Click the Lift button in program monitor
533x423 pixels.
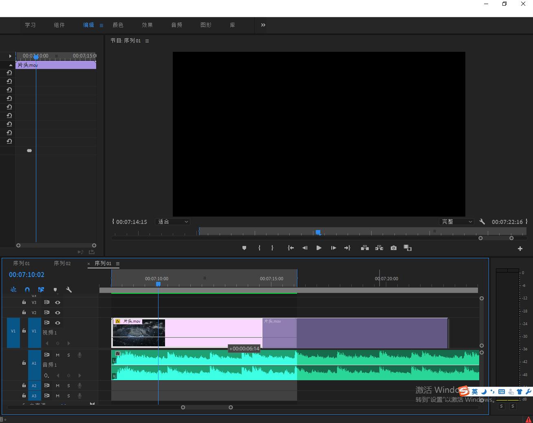point(365,248)
